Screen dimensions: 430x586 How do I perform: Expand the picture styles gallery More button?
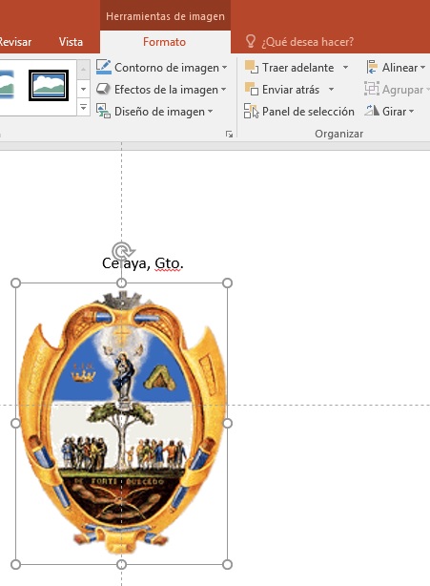click(x=84, y=108)
